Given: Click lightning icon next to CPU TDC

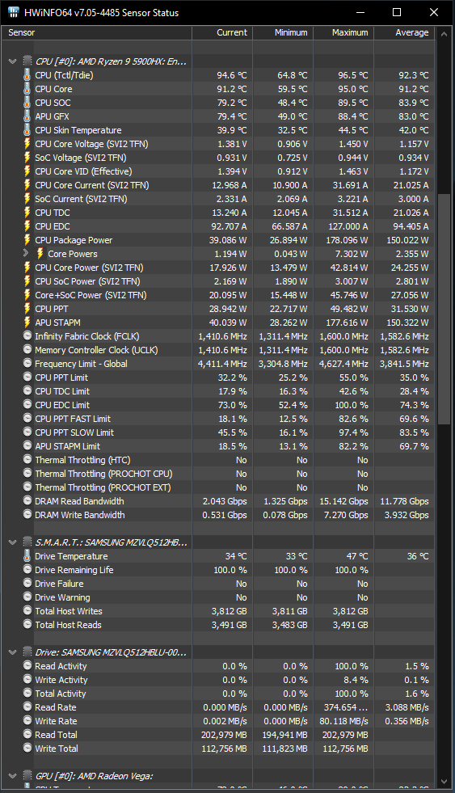Looking at the screenshot, I should (x=27, y=213).
